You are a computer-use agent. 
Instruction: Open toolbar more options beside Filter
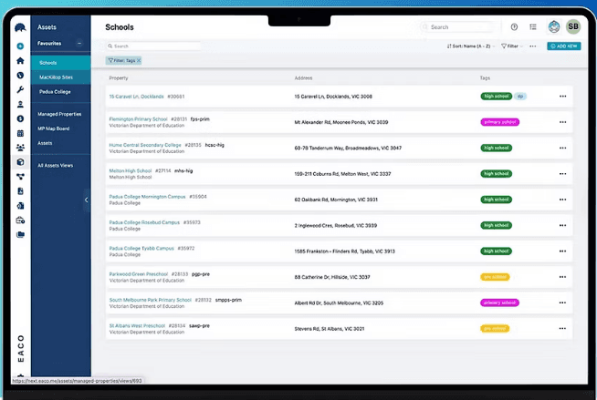[533, 46]
